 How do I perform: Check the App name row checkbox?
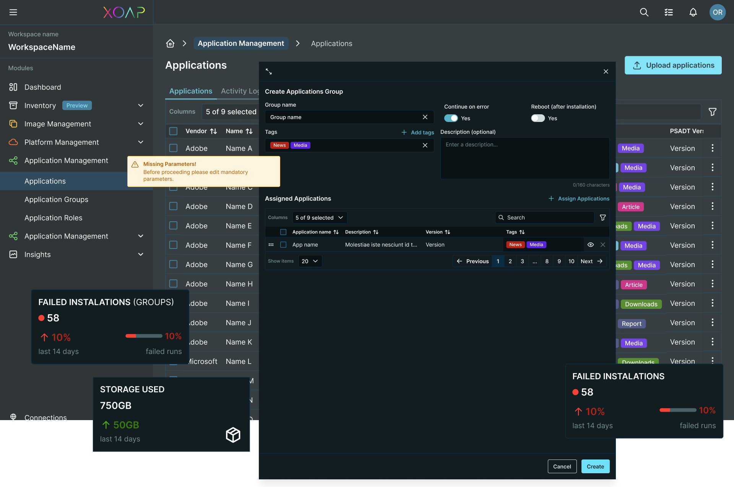tap(283, 245)
